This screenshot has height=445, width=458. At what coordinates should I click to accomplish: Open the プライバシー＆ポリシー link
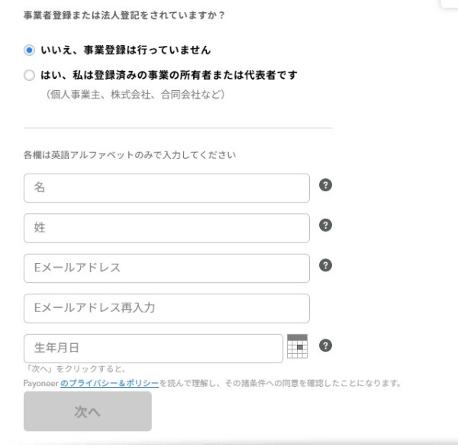click(x=109, y=383)
